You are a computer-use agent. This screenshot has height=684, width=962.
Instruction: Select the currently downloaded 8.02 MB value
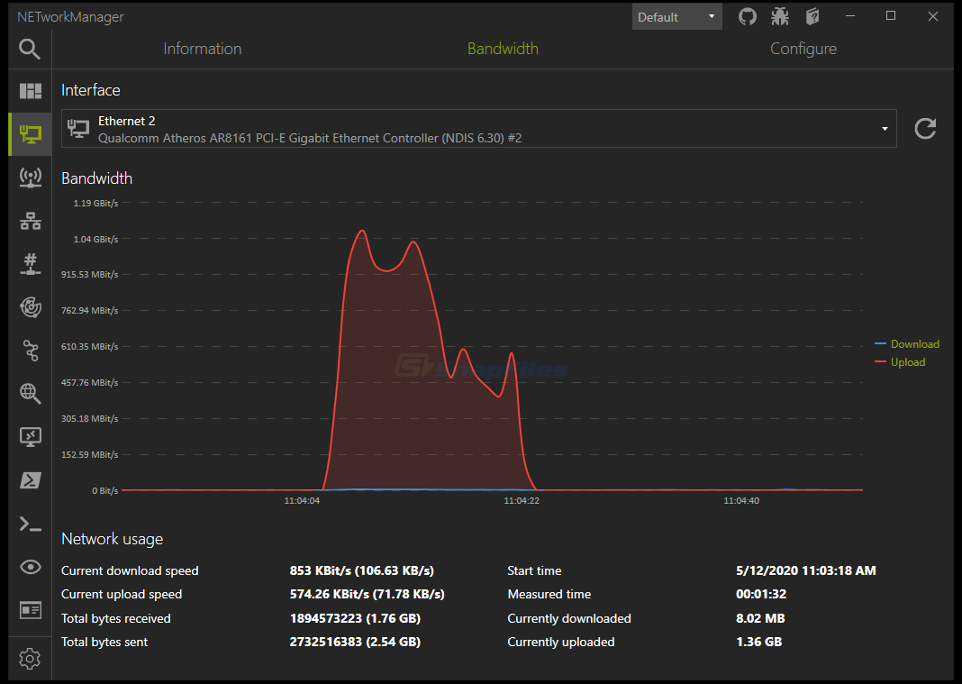[x=761, y=618]
